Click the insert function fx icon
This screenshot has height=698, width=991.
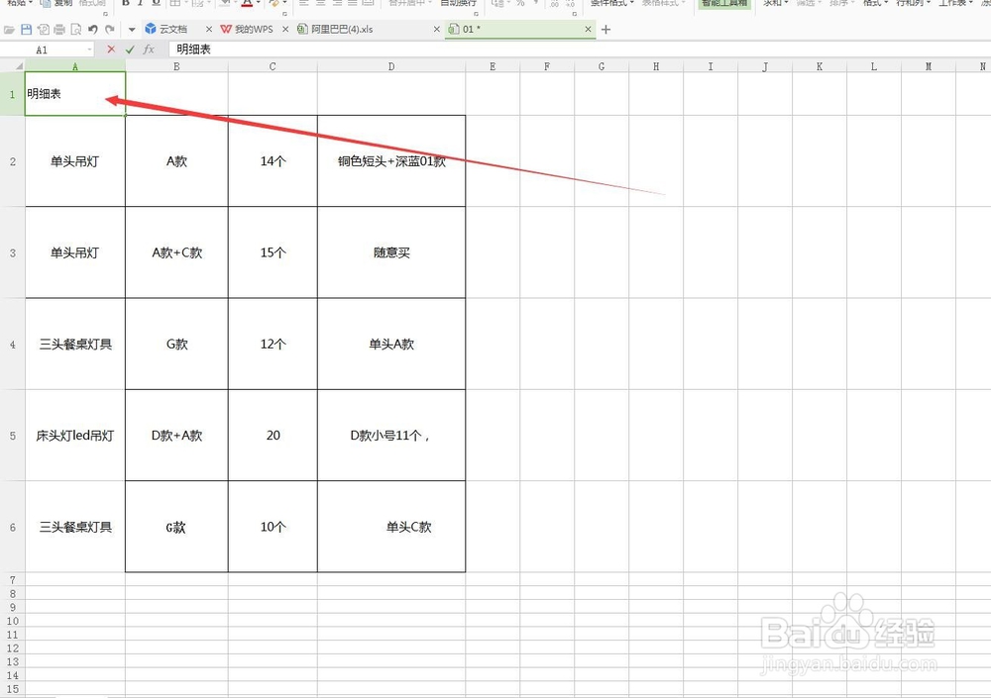click(x=149, y=49)
